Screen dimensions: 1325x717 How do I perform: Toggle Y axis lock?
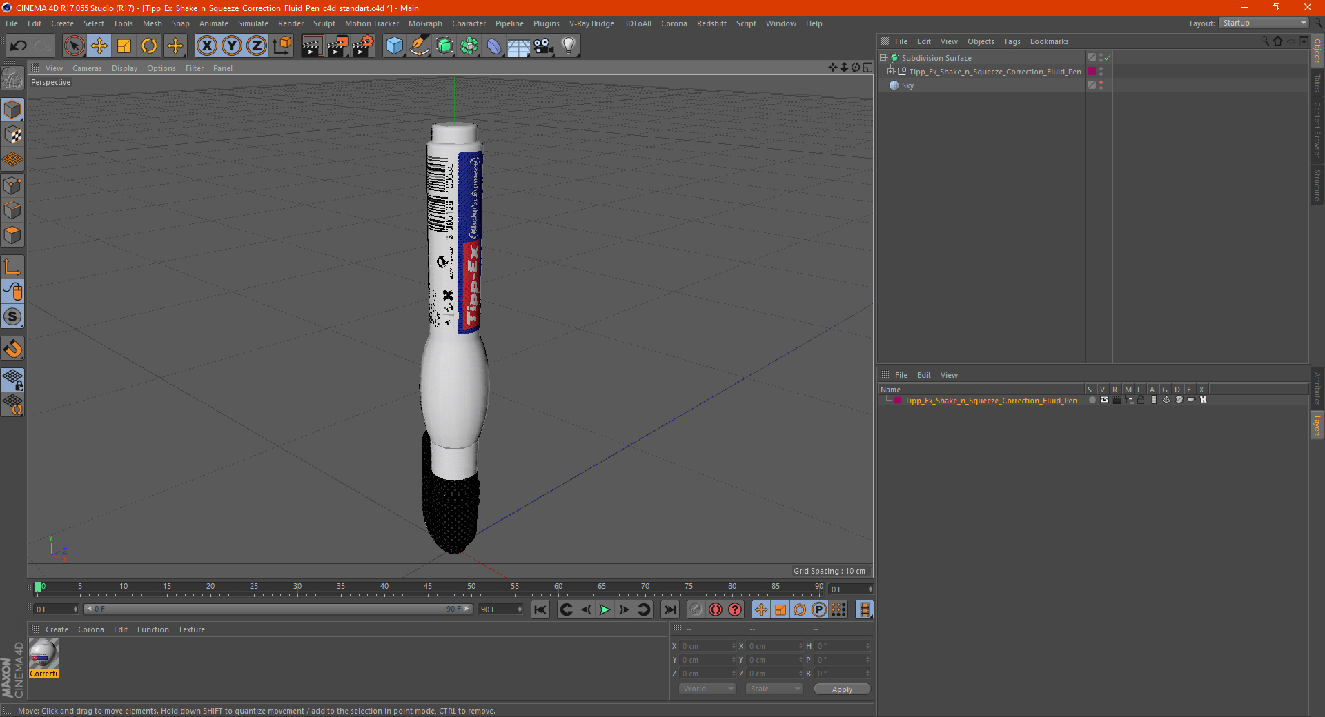[x=232, y=46]
